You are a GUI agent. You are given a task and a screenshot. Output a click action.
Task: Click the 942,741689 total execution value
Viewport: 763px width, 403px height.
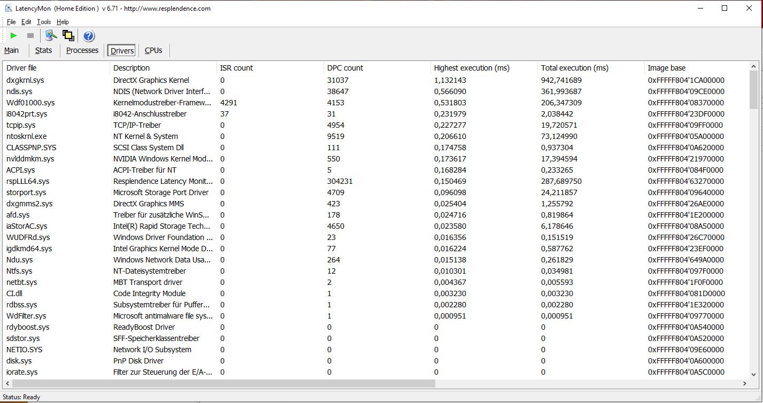click(561, 80)
